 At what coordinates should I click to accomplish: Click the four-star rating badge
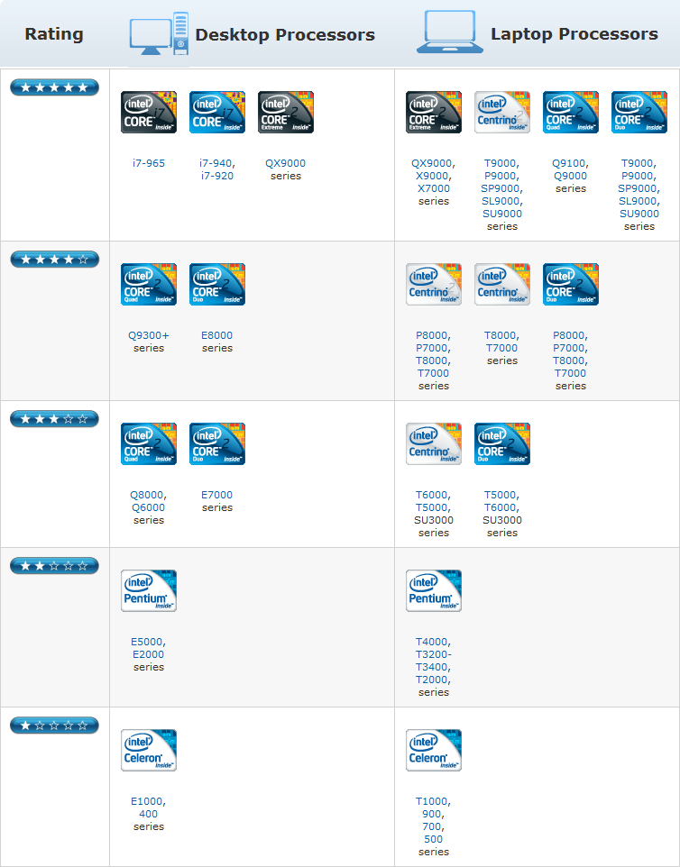coord(54,260)
